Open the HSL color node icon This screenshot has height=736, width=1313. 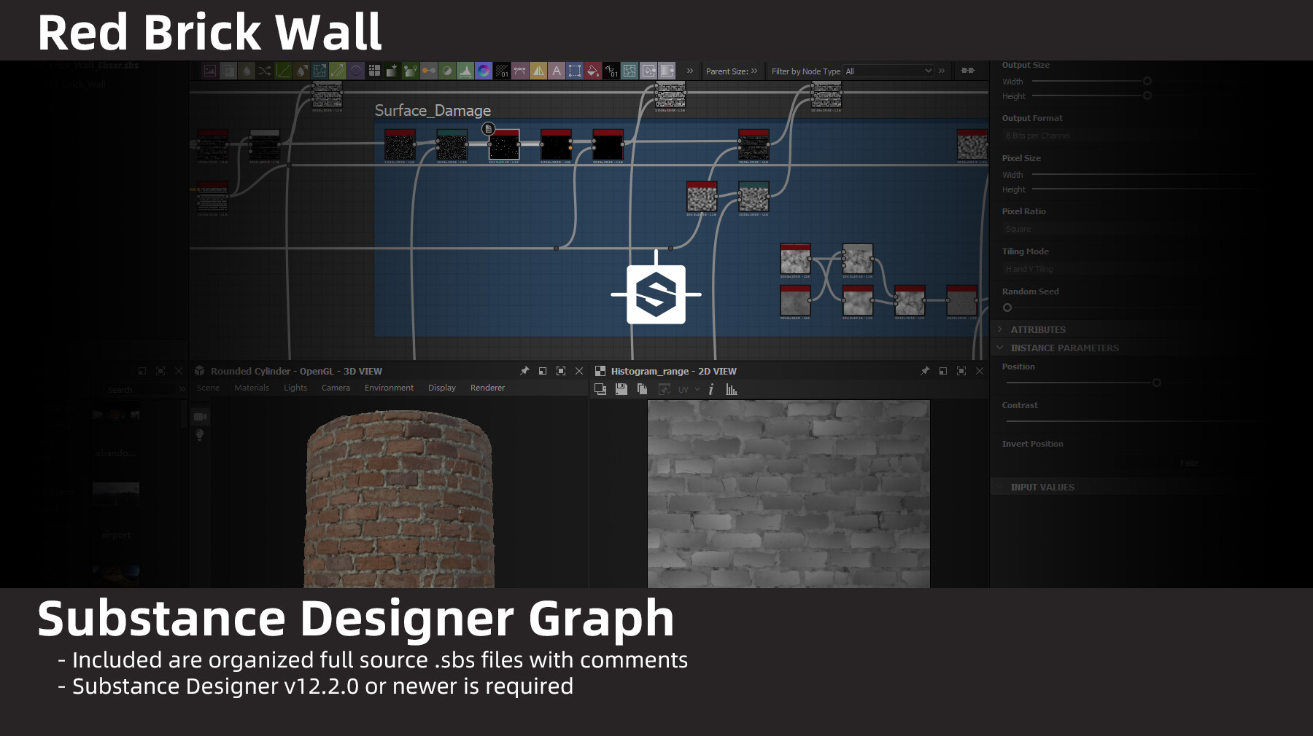click(x=482, y=71)
